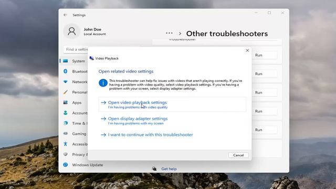Open video playback settings option
The image size is (336, 189).
[x=172, y=104]
